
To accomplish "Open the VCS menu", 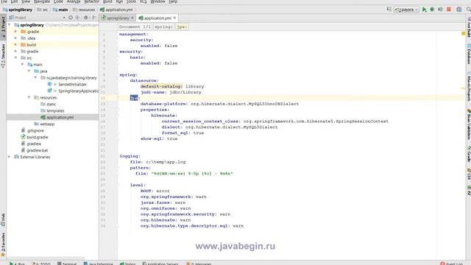I will click(143, 1).
